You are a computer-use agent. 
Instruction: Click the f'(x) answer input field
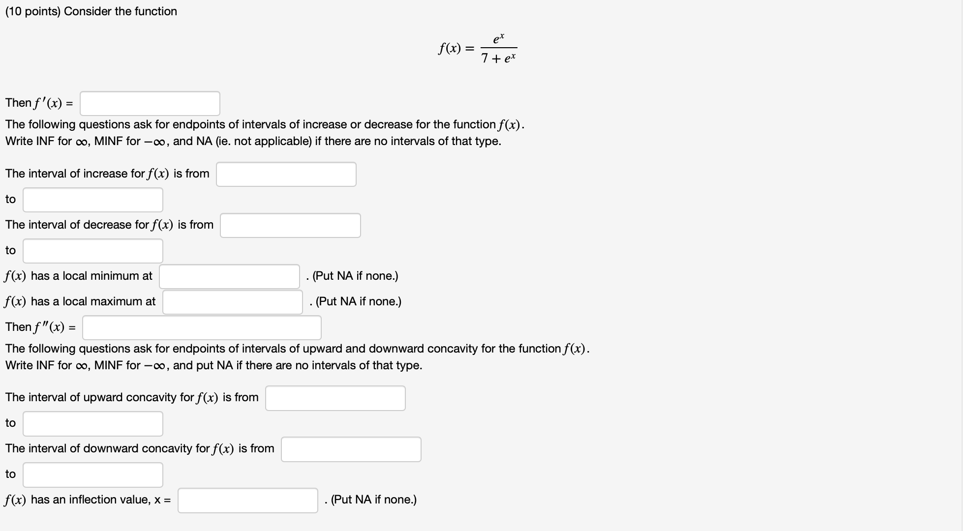tap(150, 103)
